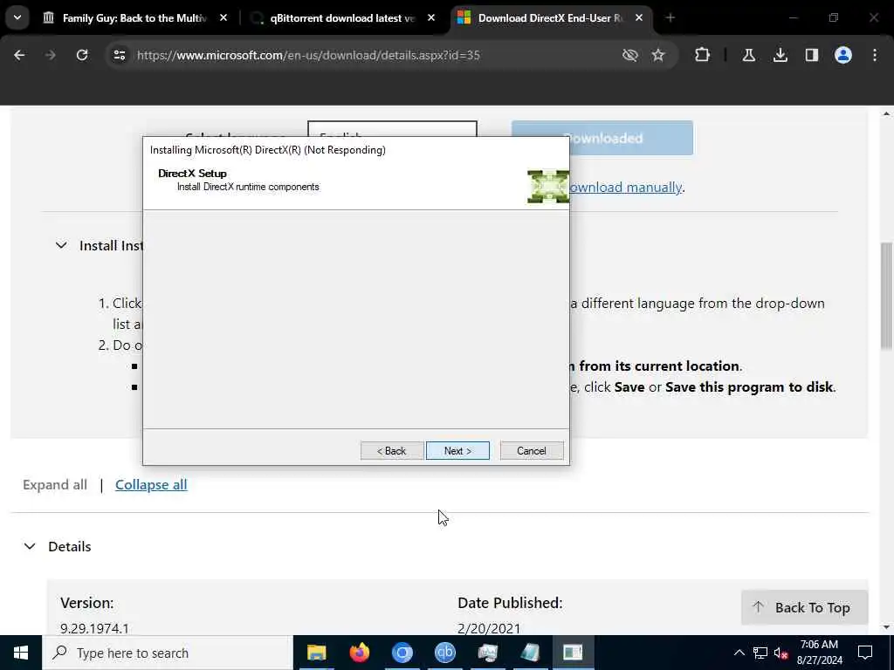The width and height of the screenshot is (894, 670).
Task: Reload the Microsoft download page
Action: point(82,55)
